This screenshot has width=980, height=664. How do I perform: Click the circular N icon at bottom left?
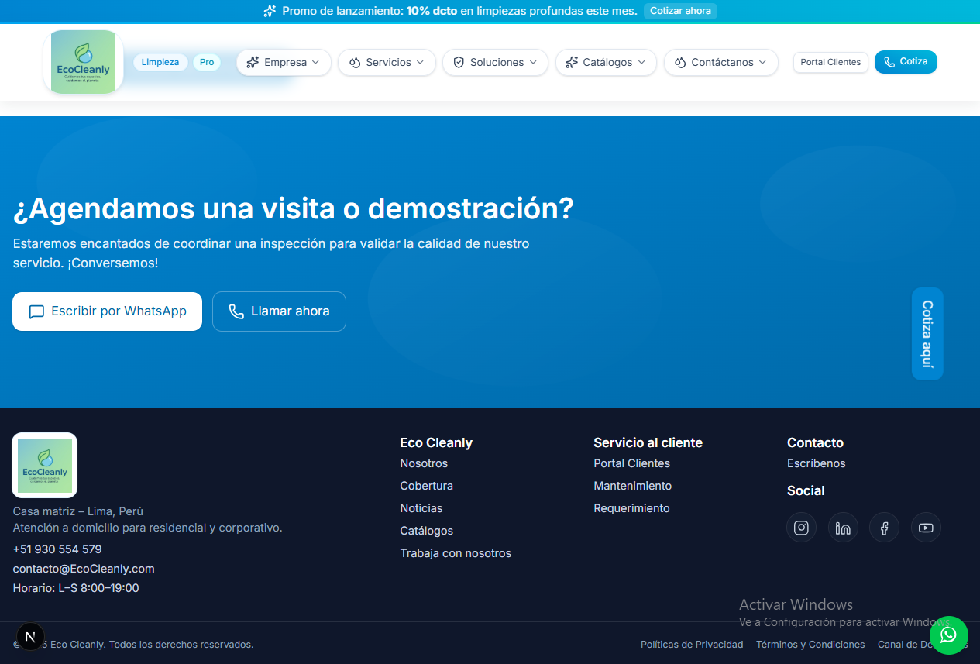tap(30, 636)
